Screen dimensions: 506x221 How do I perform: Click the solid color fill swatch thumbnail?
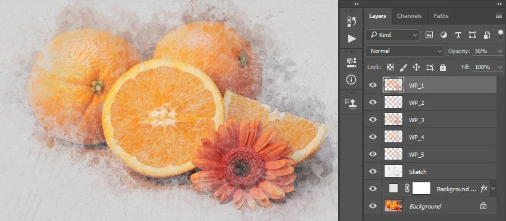(393, 188)
